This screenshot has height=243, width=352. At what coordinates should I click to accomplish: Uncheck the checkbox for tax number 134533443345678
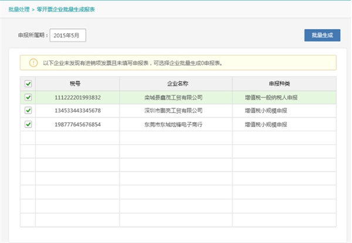[28, 111]
